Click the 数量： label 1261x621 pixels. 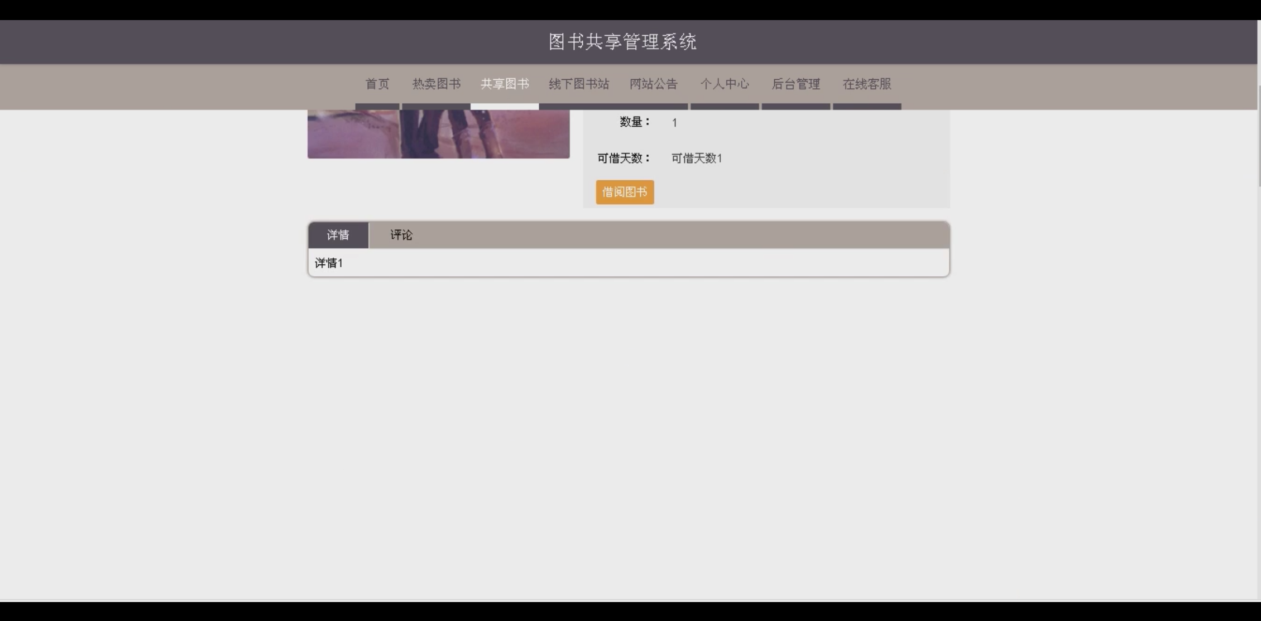(x=635, y=122)
